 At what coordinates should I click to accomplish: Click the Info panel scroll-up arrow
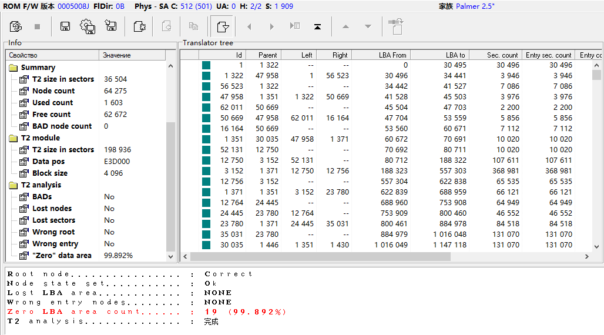(x=170, y=66)
